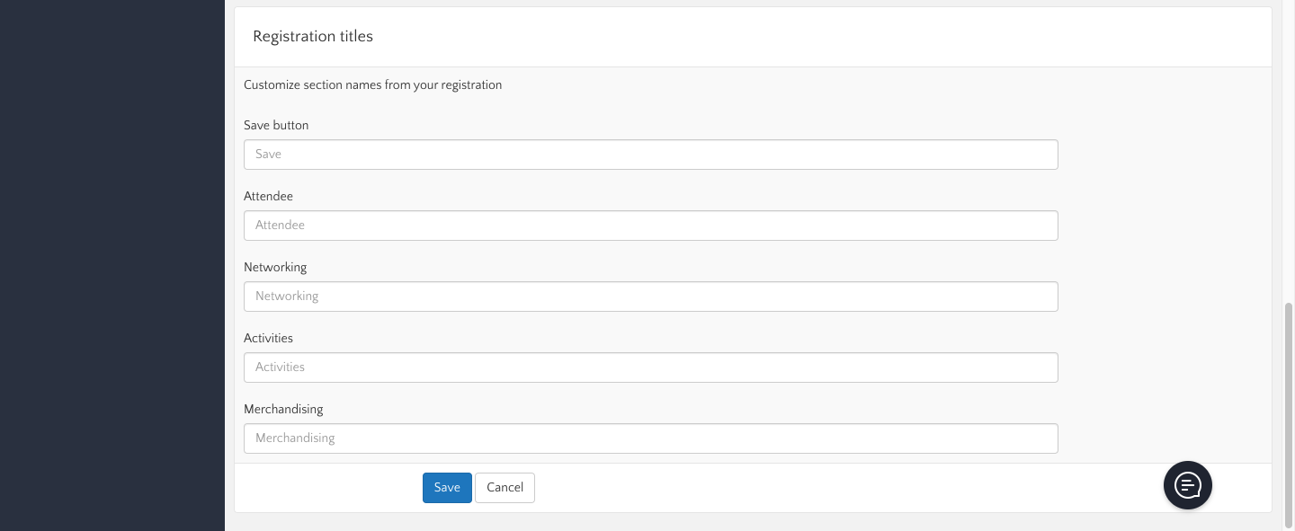Click the blank area right of Networking field
This screenshot has width=1295, height=531.
coord(1160,296)
